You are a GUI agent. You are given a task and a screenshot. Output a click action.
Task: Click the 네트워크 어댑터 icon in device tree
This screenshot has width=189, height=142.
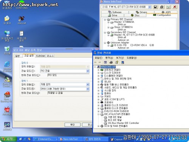(102, 70)
